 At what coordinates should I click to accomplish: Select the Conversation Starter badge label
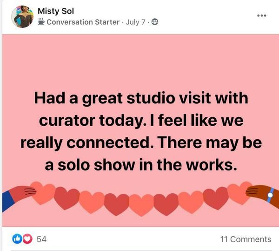point(83,22)
